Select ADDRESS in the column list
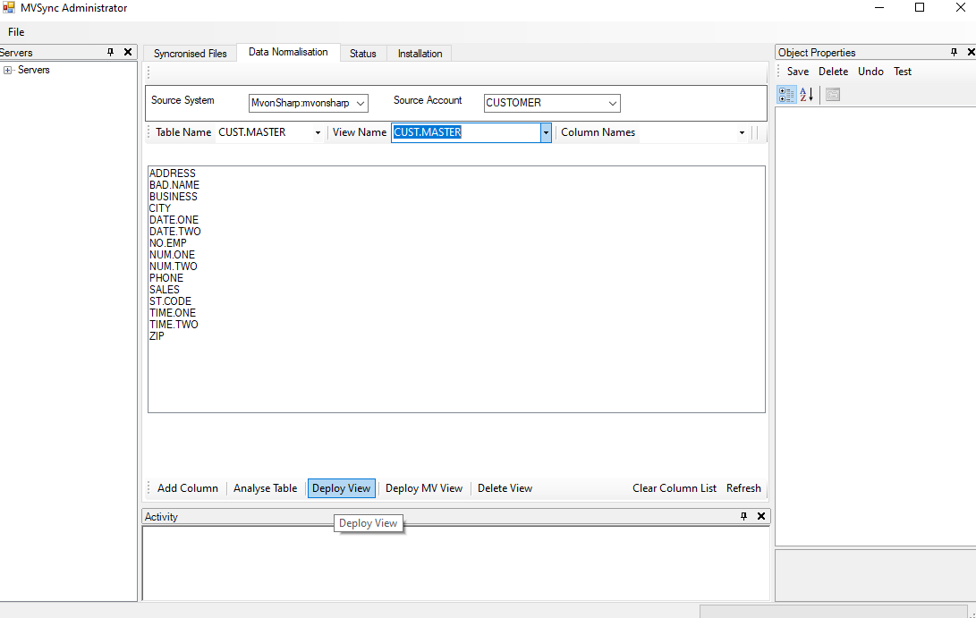This screenshot has width=976, height=618. tap(173, 174)
